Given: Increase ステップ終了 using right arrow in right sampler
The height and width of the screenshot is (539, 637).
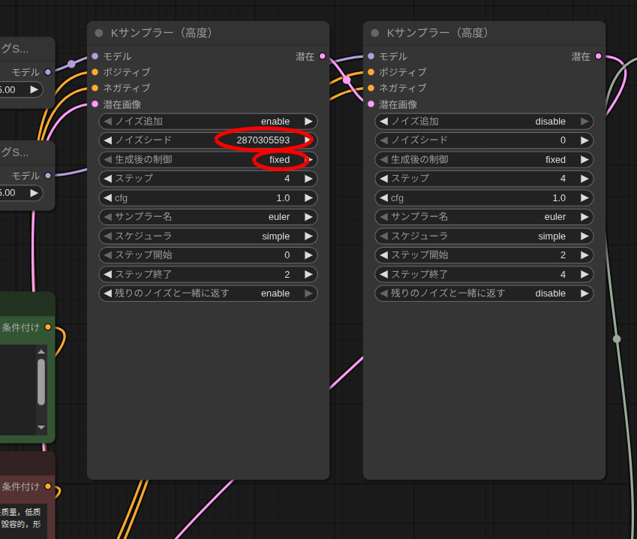Looking at the screenshot, I should click(584, 275).
